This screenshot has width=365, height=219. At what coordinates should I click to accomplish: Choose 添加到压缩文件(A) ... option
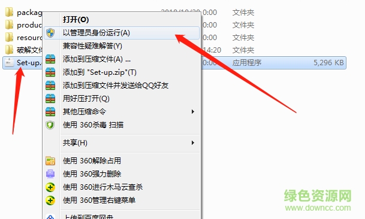point(122,59)
